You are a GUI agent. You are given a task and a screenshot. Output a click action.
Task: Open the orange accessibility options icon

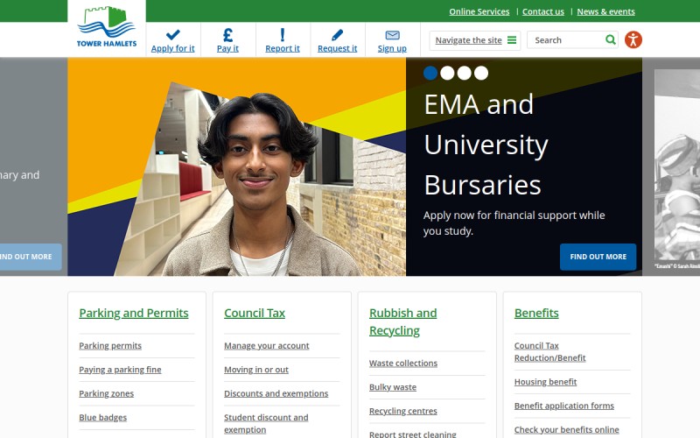(633, 39)
